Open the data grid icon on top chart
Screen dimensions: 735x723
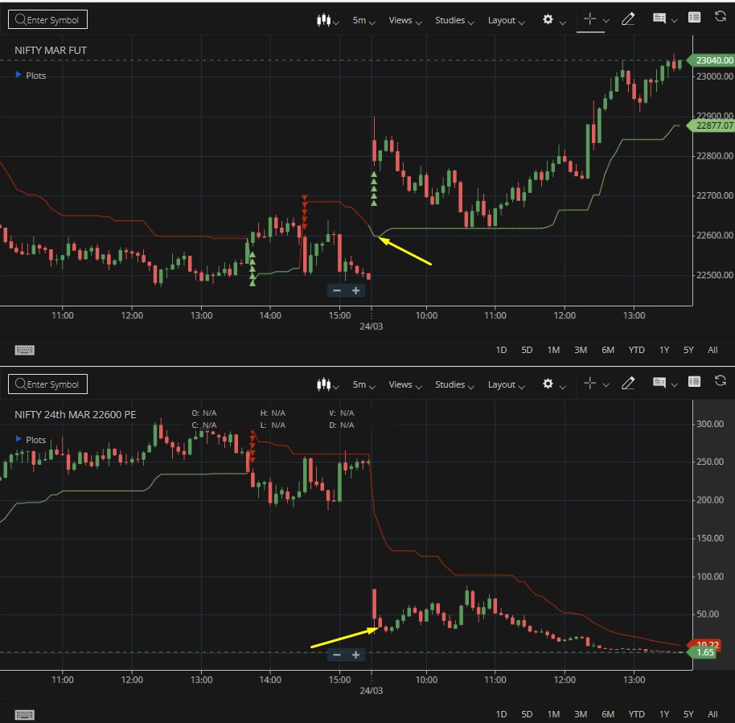[x=693, y=18]
